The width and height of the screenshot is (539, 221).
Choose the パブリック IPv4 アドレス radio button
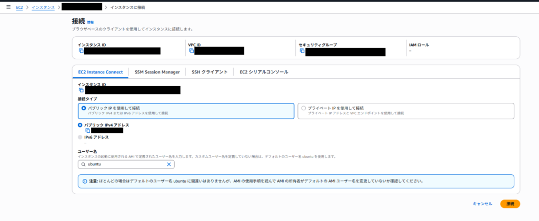tap(80, 125)
